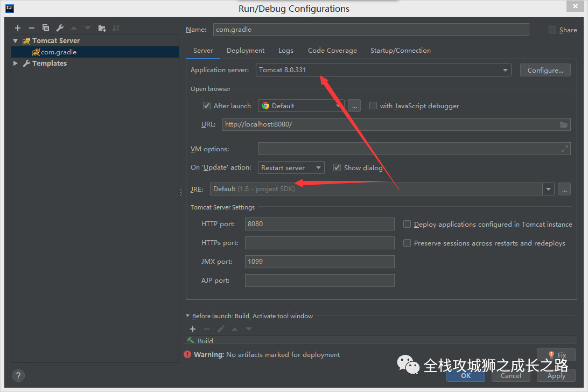The image size is (588, 392).
Task: Click the Configure... button
Action: [545, 70]
